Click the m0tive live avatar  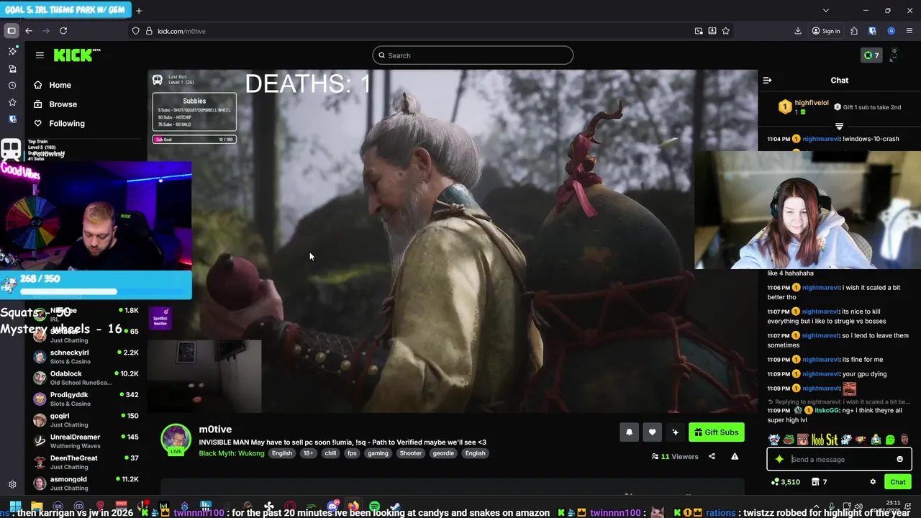(x=176, y=440)
